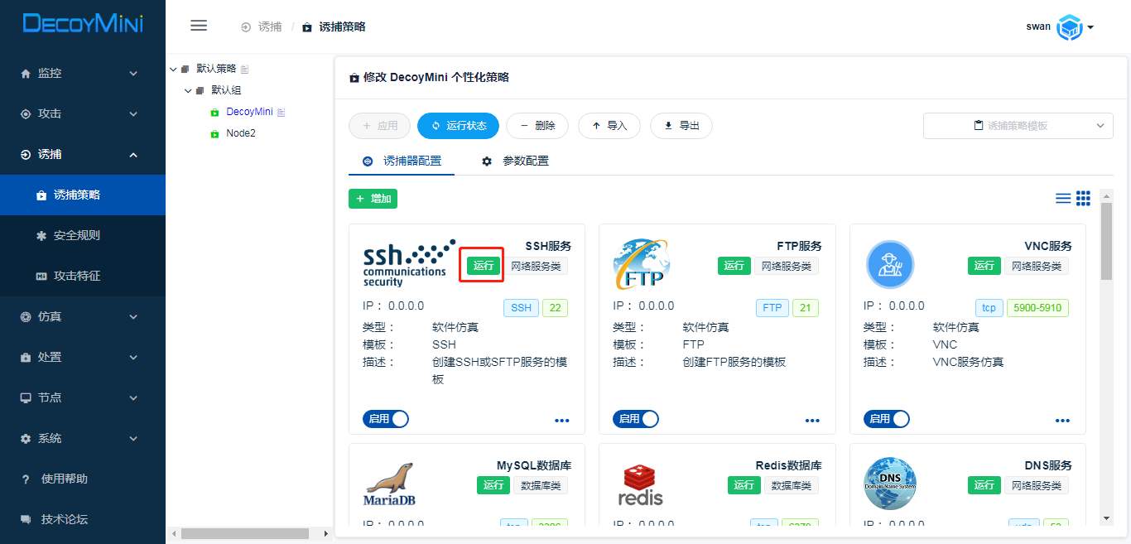Viewport: 1131px width, 544px height.
Task: Click the horizontal scrollbar under the tree panel
Action: tap(244, 534)
